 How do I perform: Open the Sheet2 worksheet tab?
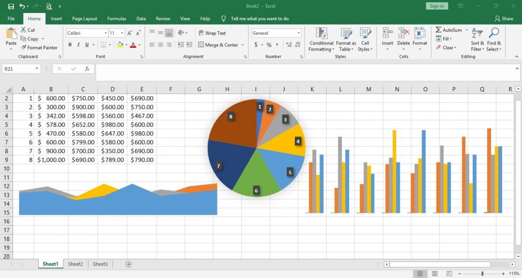[75, 264]
